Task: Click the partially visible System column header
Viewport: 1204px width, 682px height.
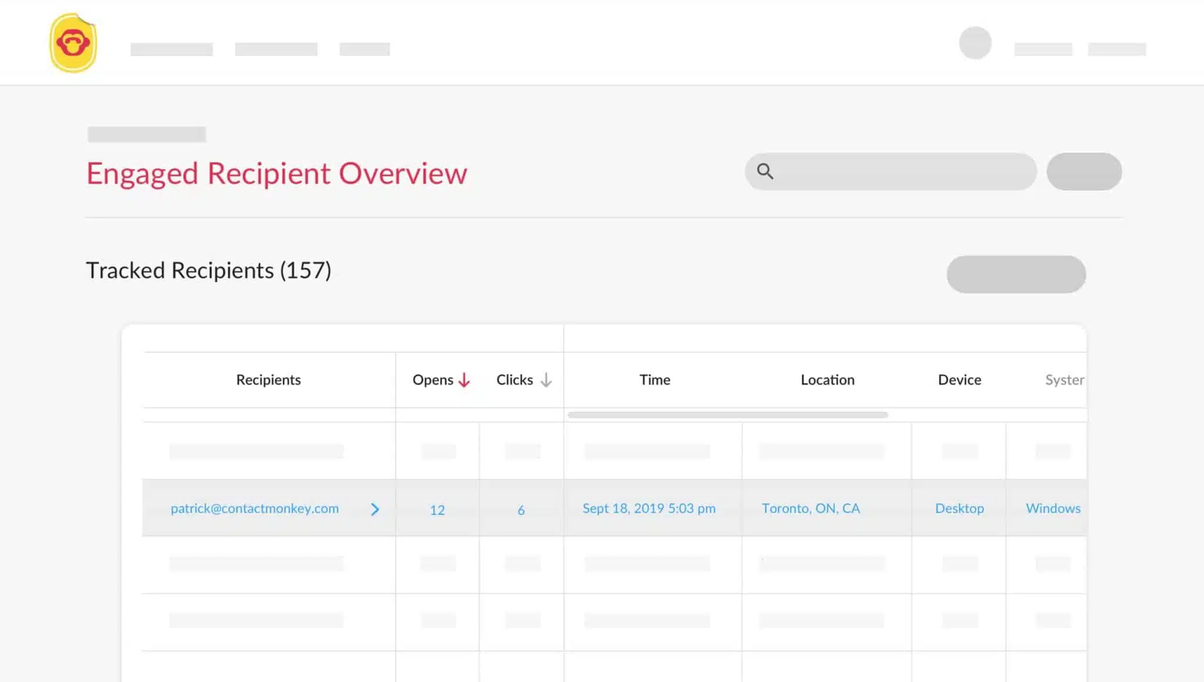Action: pos(1065,380)
